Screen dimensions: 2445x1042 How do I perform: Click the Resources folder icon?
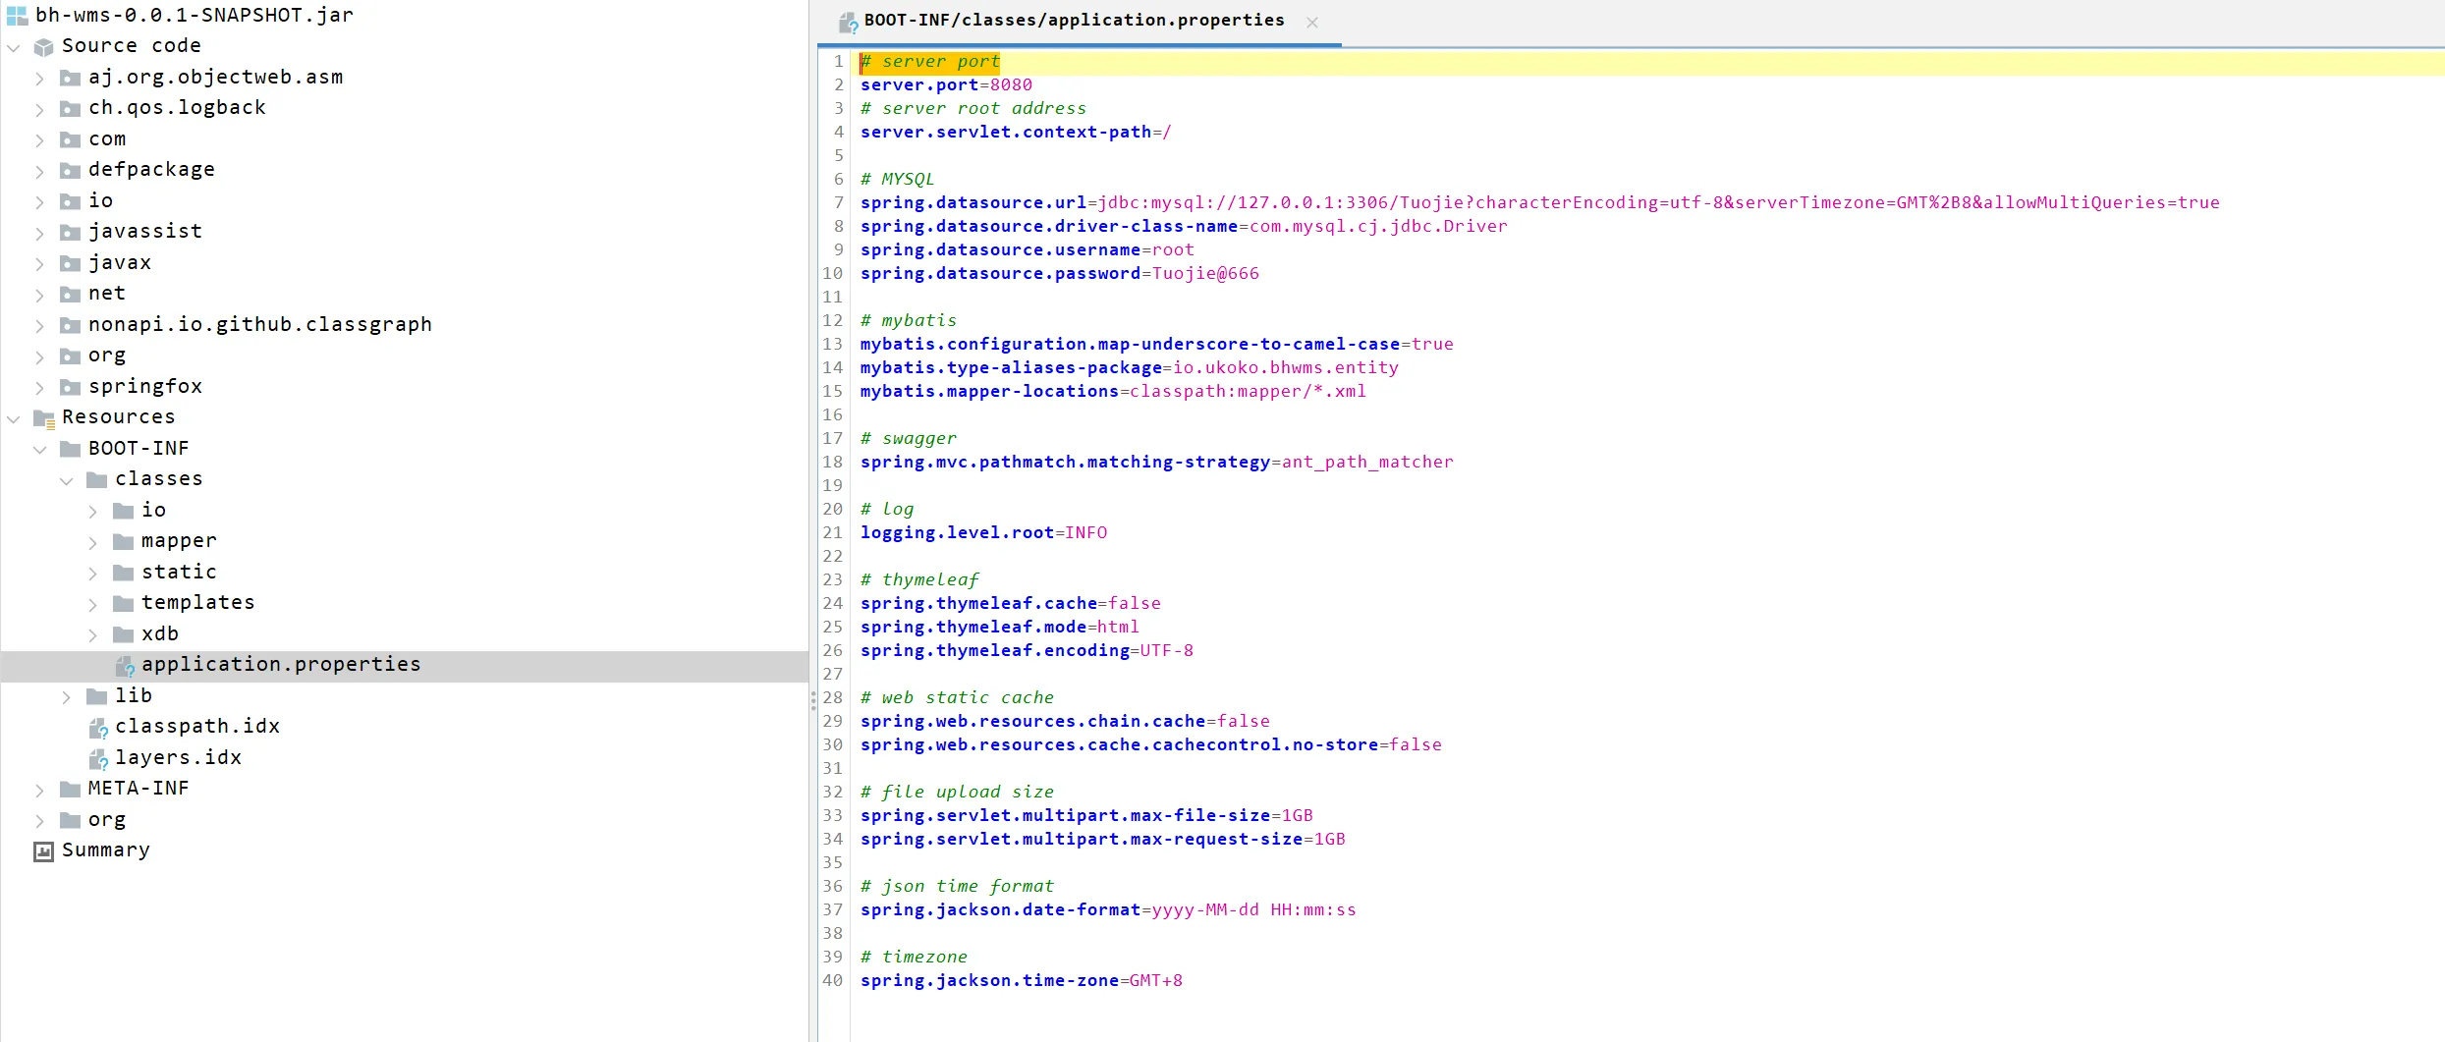pos(43,418)
